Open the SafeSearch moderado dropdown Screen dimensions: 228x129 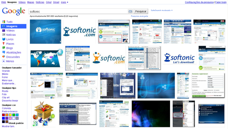pos(162,10)
